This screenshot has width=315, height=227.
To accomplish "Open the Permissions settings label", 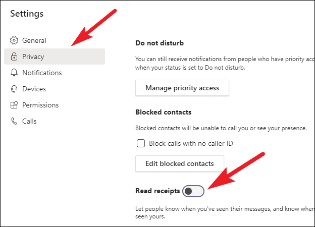I will click(x=40, y=105).
